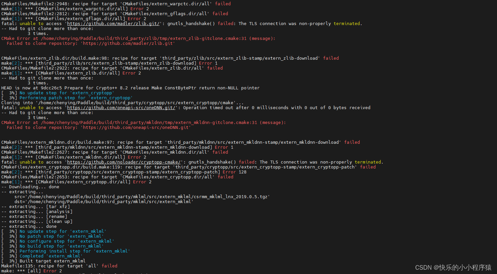Click the '-- extracting... [analysis]' line
The width and height of the screenshot is (497, 274).
click(x=37, y=212)
